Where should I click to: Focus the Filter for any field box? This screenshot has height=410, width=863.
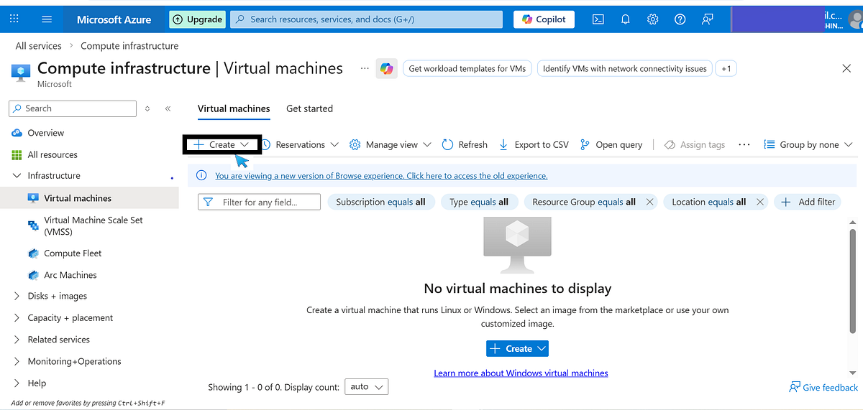click(x=259, y=202)
